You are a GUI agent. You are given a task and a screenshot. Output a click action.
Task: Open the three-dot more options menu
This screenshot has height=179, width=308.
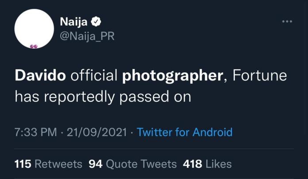point(287,21)
